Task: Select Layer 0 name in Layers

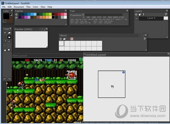Action: [151, 18]
